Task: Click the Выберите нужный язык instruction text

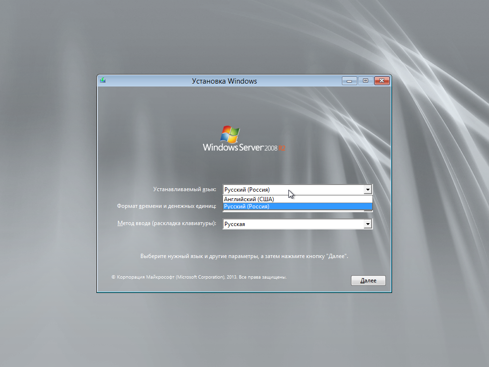Action: [244, 256]
